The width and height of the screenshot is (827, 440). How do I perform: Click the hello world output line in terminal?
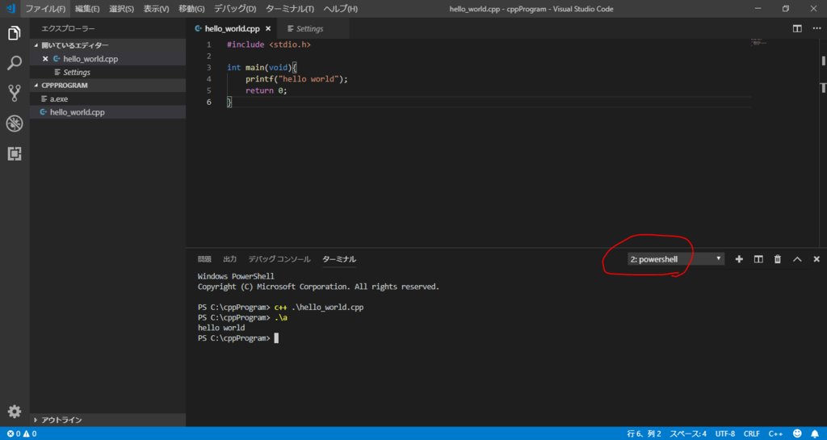pyautogui.click(x=221, y=328)
